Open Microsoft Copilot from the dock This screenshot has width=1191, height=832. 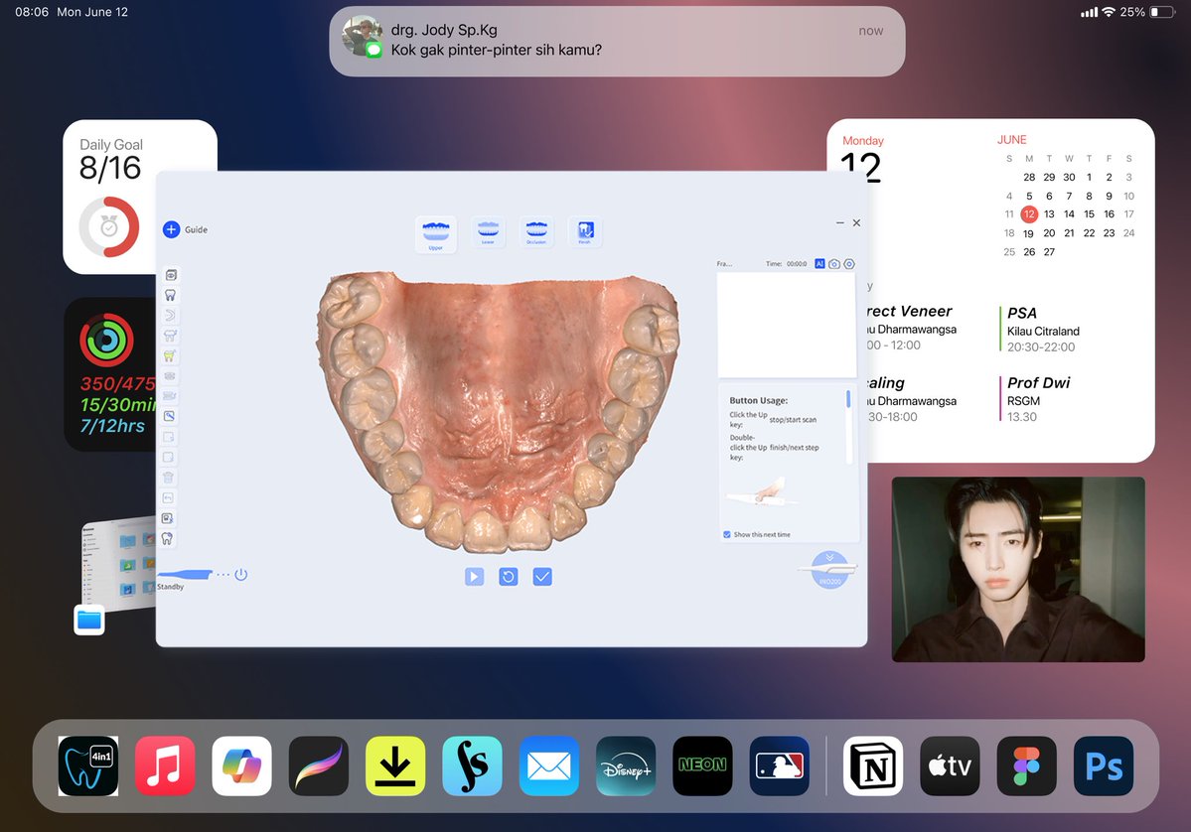[241, 765]
